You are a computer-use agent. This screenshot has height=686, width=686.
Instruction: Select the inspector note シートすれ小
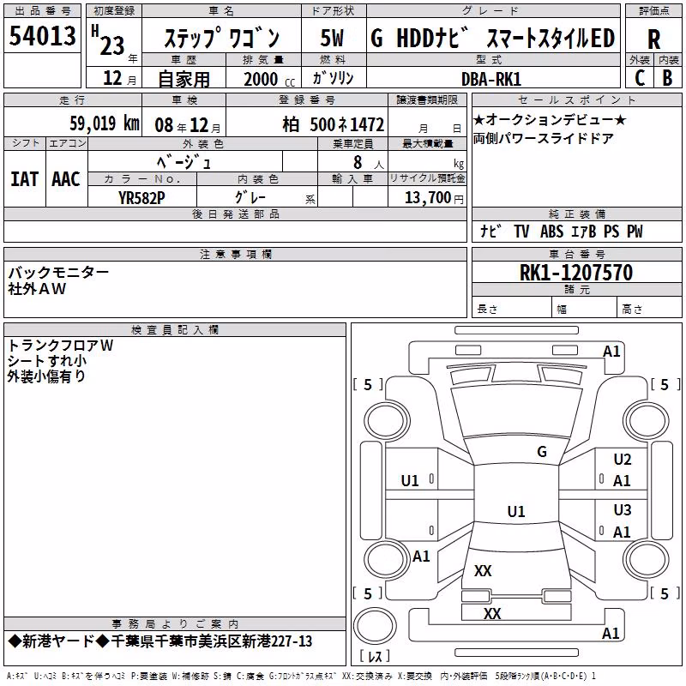pyautogui.click(x=47, y=361)
